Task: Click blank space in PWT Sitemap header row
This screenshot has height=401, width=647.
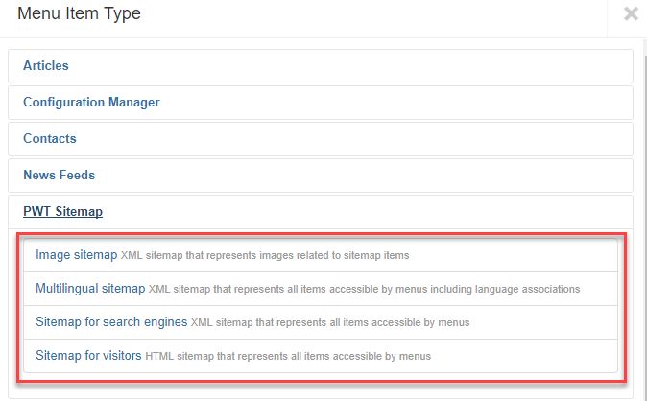Action: [x=384, y=212]
